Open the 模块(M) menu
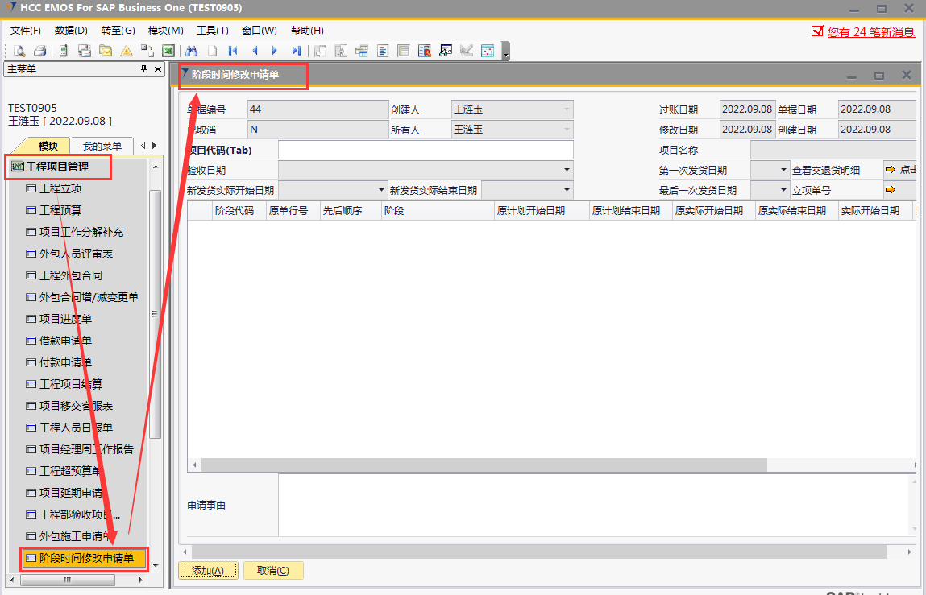The image size is (926, 595). tap(165, 31)
